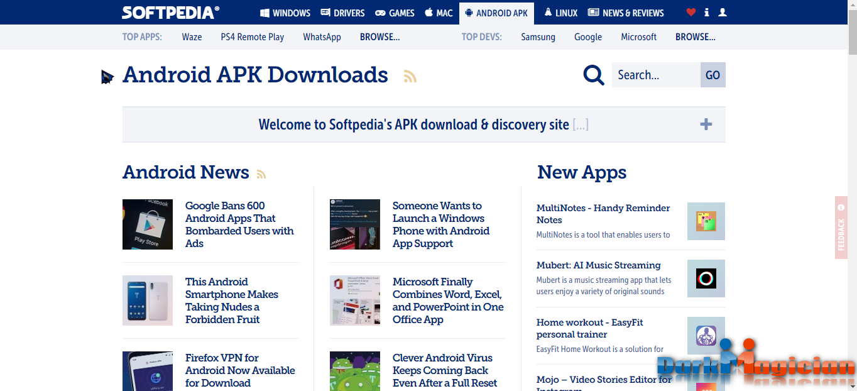Click the MultiNotes app icon
Viewport: 857px width, 391px height.
706,221
